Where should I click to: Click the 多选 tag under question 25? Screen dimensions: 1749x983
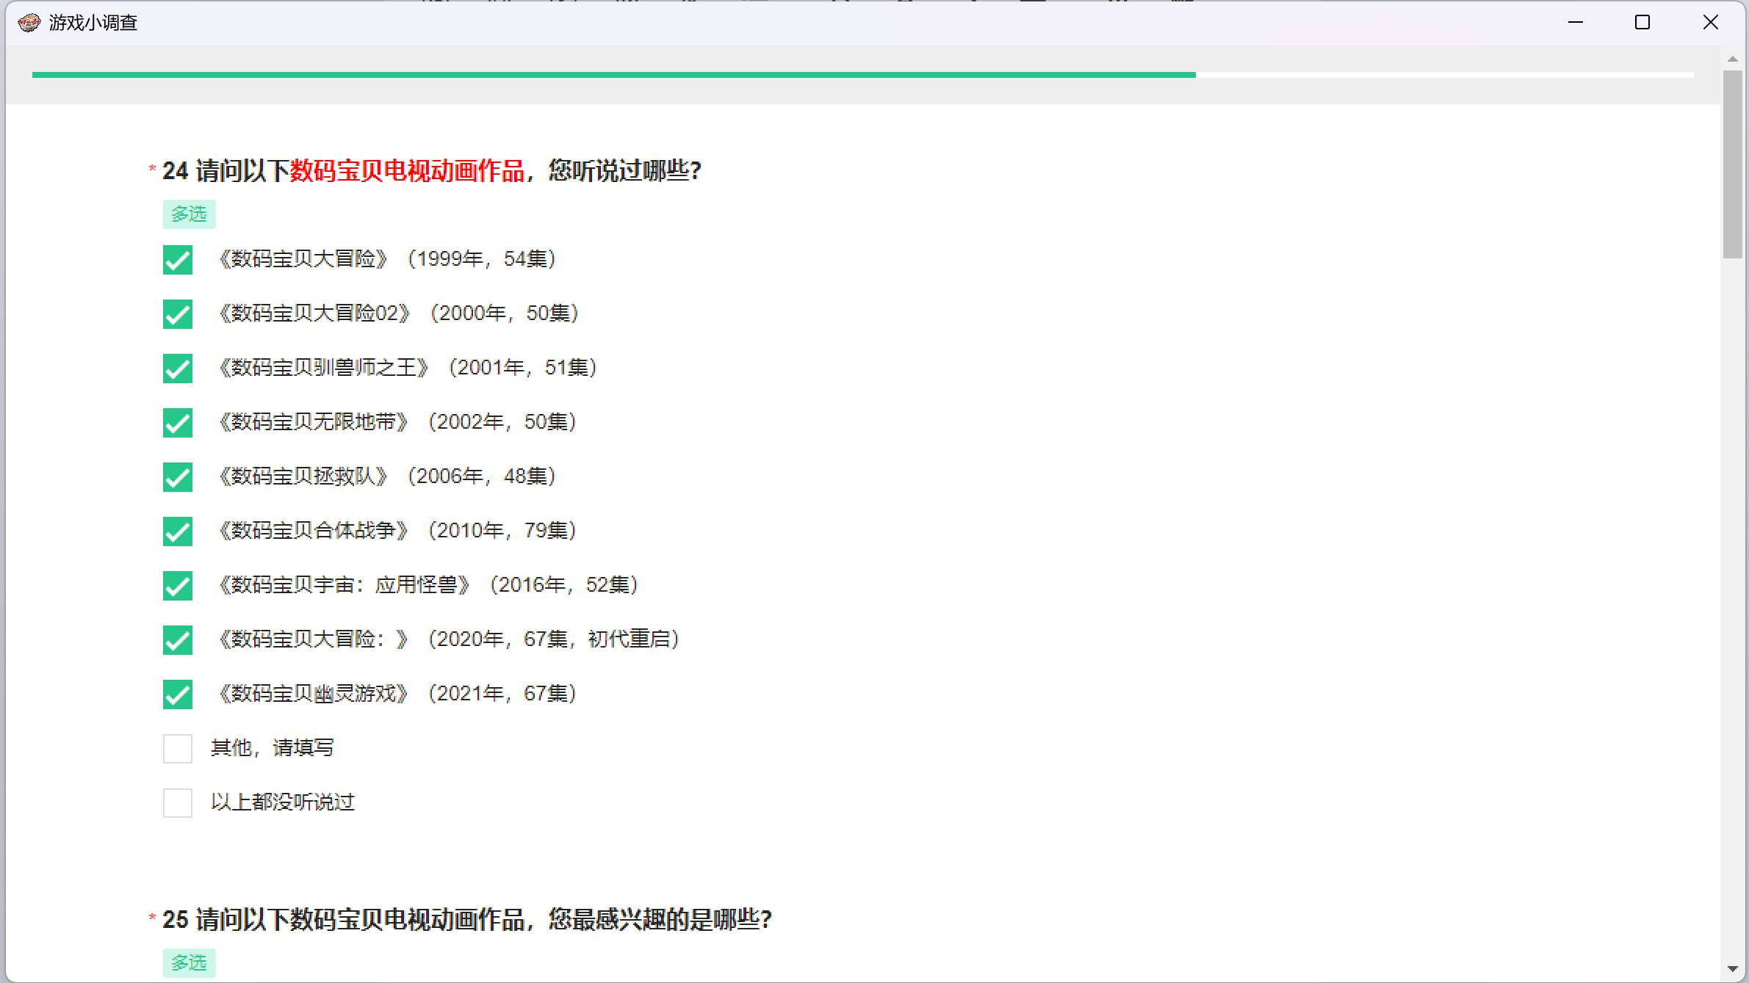tap(190, 962)
